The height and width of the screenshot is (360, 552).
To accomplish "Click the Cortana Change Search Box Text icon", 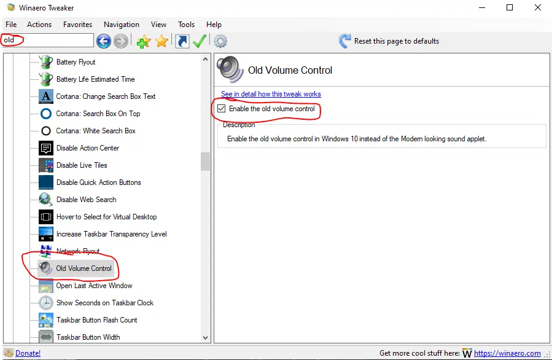I will click(46, 96).
